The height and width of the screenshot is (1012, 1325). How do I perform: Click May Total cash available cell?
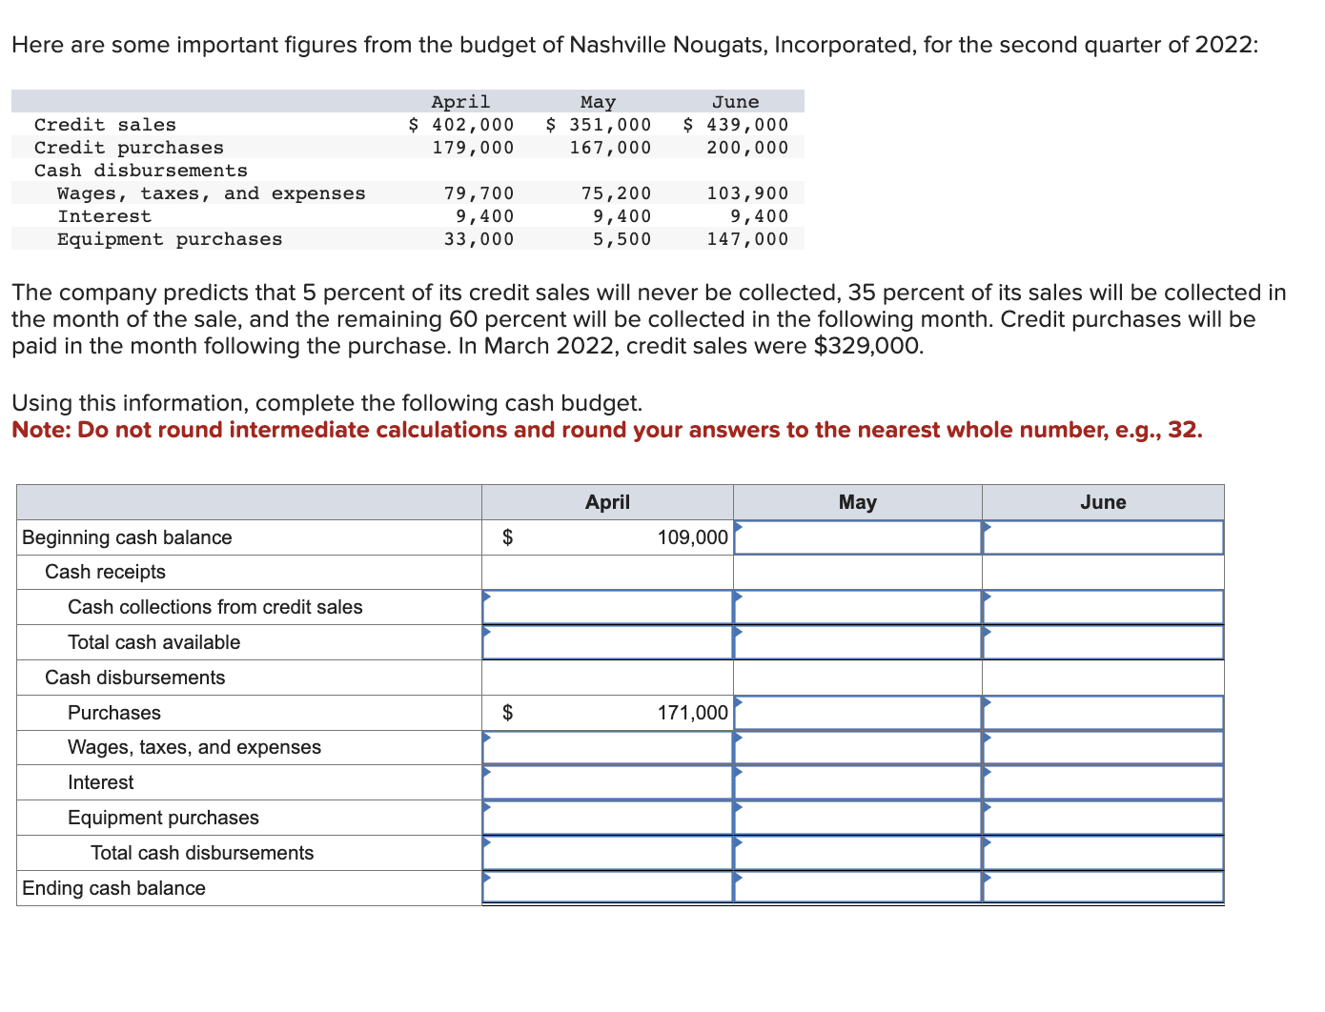tap(858, 642)
